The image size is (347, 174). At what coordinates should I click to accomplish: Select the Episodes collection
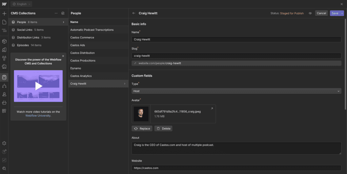(x=29, y=45)
